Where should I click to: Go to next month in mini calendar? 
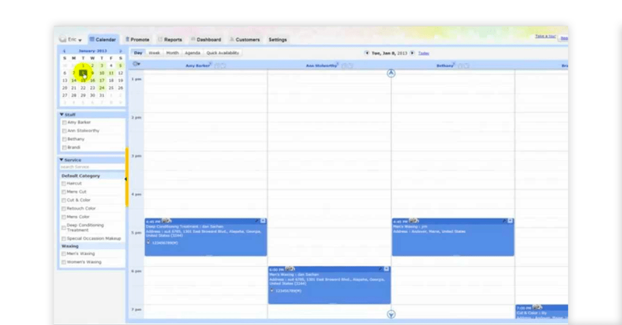121,51
